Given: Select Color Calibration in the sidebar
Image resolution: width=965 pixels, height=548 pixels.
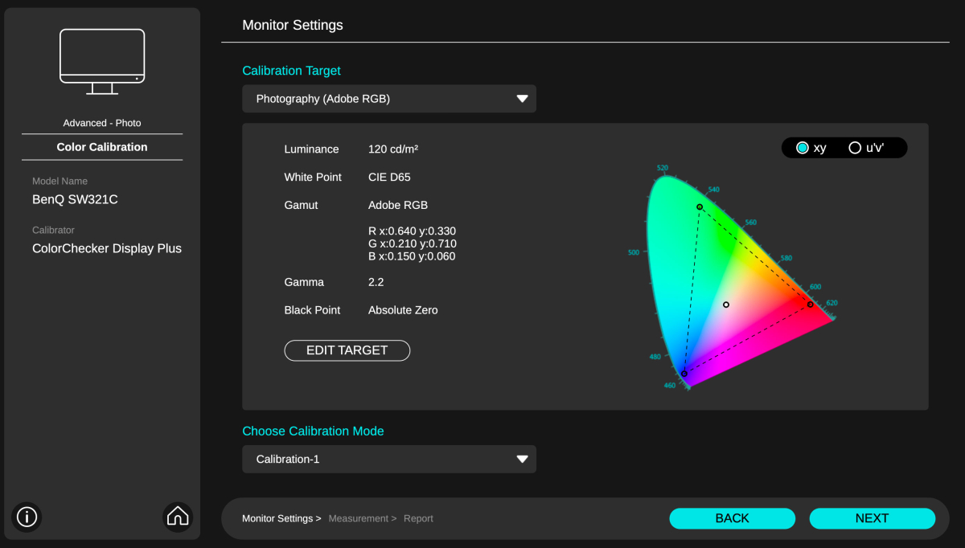Looking at the screenshot, I should (x=102, y=147).
